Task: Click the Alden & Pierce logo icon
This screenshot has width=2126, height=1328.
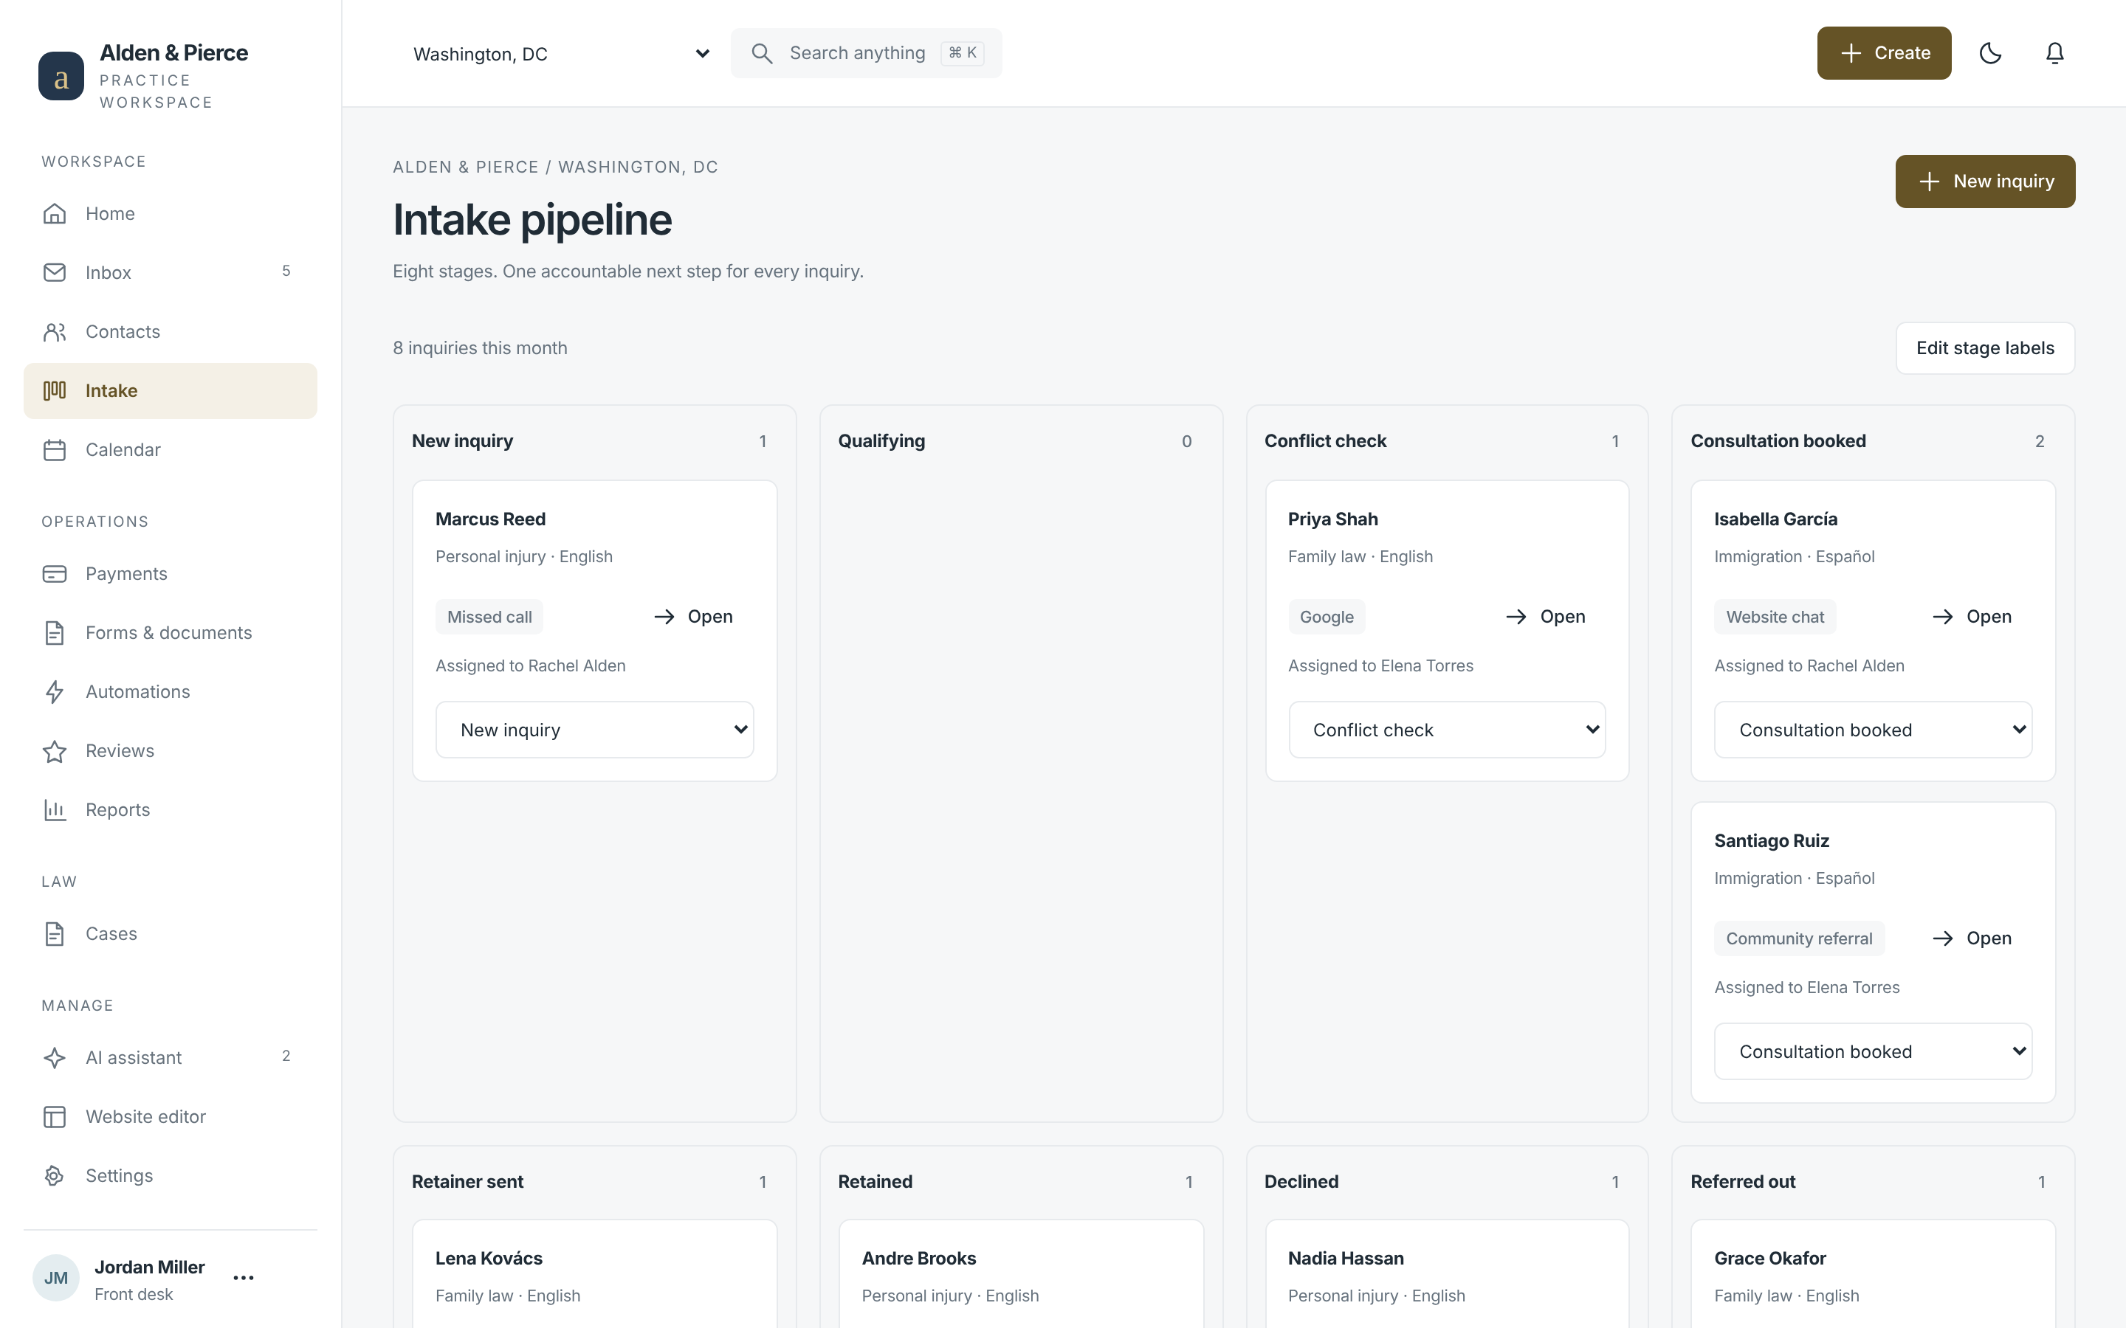Action: tap(61, 77)
